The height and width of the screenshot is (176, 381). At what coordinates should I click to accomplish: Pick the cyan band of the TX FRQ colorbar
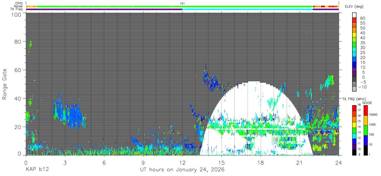(354, 136)
